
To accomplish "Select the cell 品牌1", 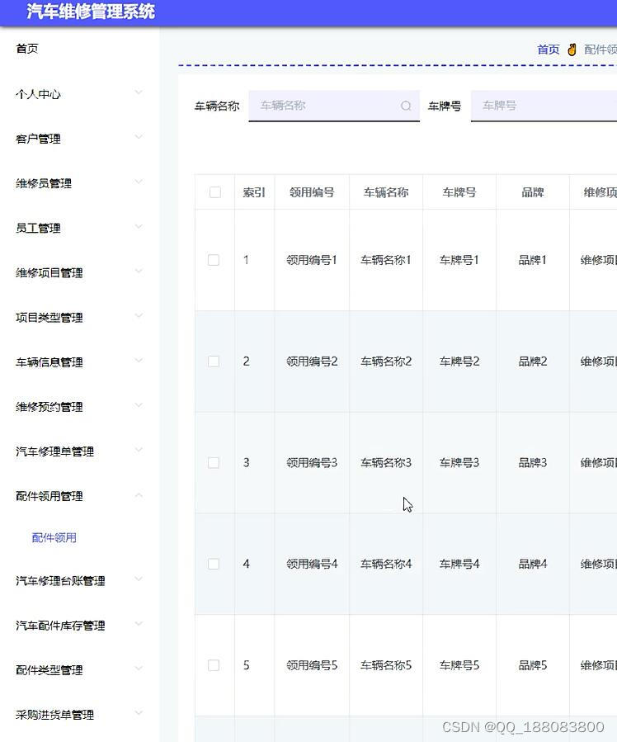I will 533,260.
